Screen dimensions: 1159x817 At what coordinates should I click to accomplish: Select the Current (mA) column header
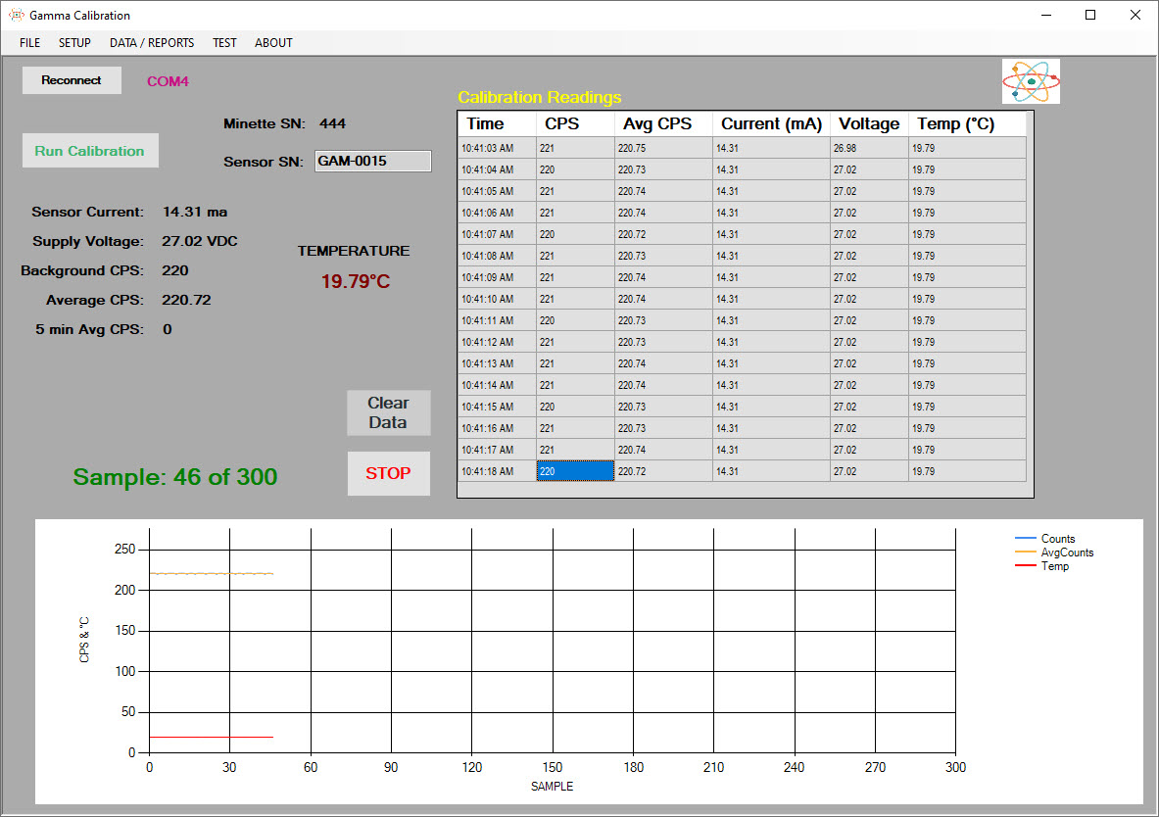(x=772, y=124)
